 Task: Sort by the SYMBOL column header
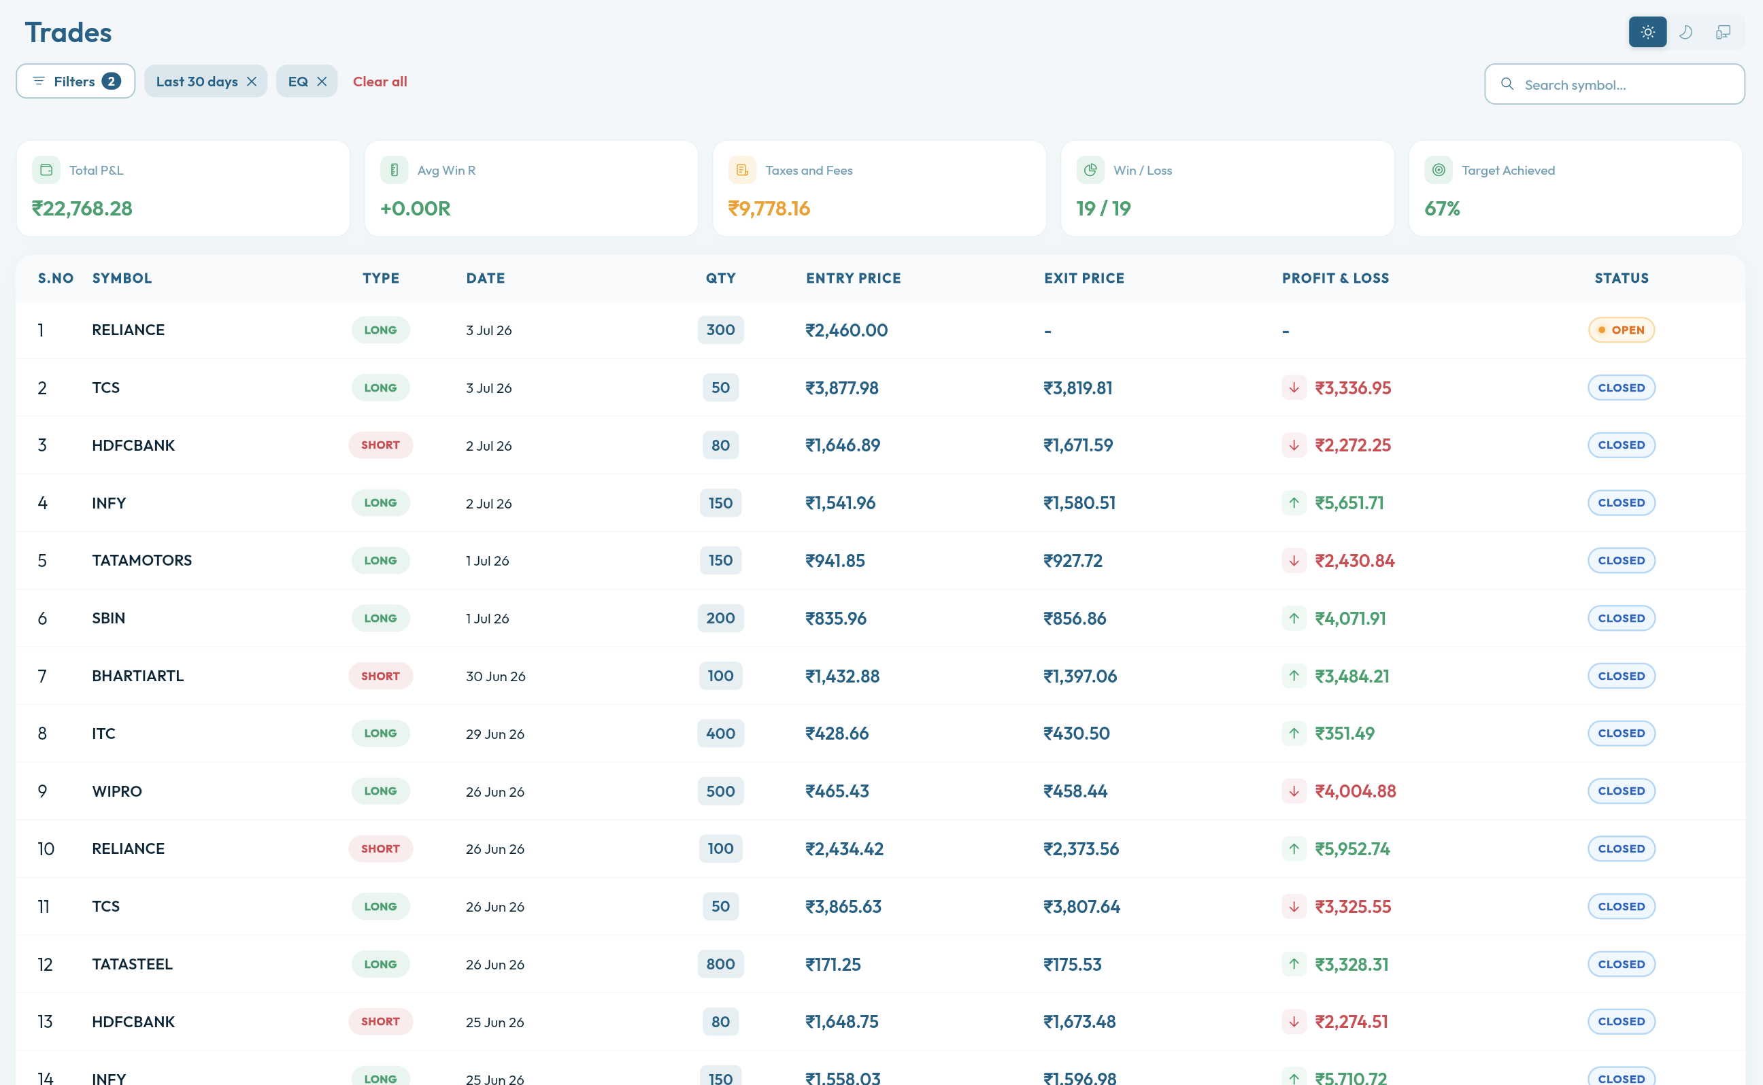pyautogui.click(x=122, y=279)
